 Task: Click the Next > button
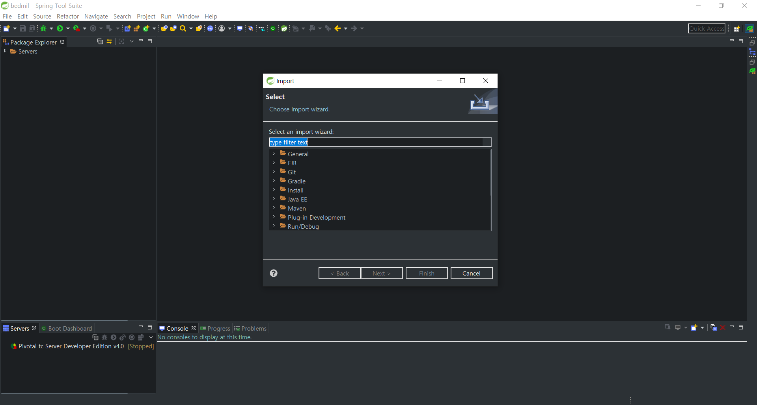[x=382, y=273]
